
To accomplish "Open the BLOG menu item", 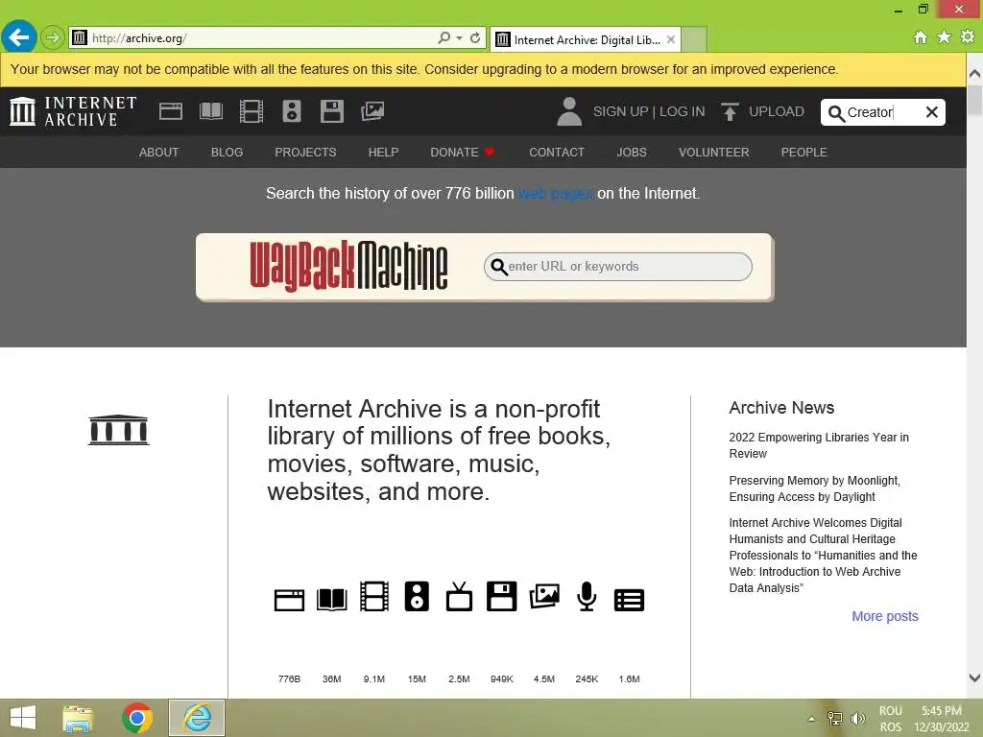I will point(227,153).
